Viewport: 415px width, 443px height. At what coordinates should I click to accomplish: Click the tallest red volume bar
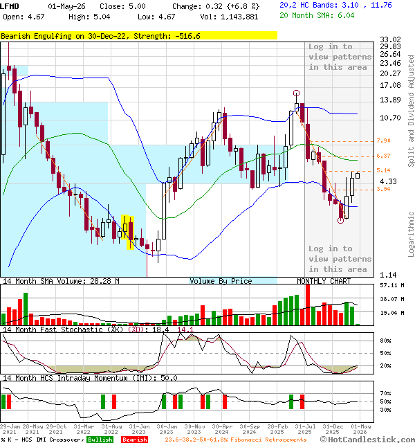(307, 305)
